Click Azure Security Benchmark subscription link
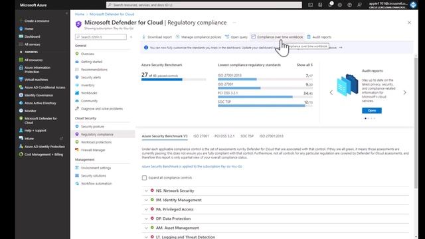Image resolution: width=425 pixels, height=239 pixels. [192, 167]
